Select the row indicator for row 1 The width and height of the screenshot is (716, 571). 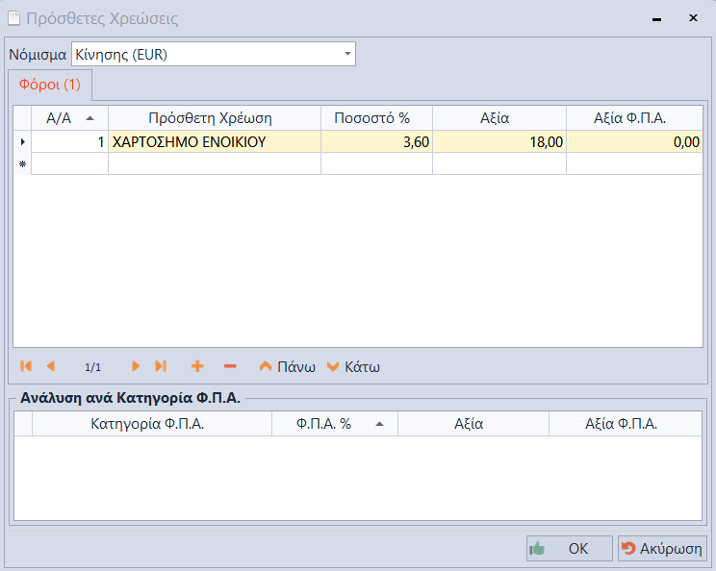pyautogui.click(x=22, y=142)
